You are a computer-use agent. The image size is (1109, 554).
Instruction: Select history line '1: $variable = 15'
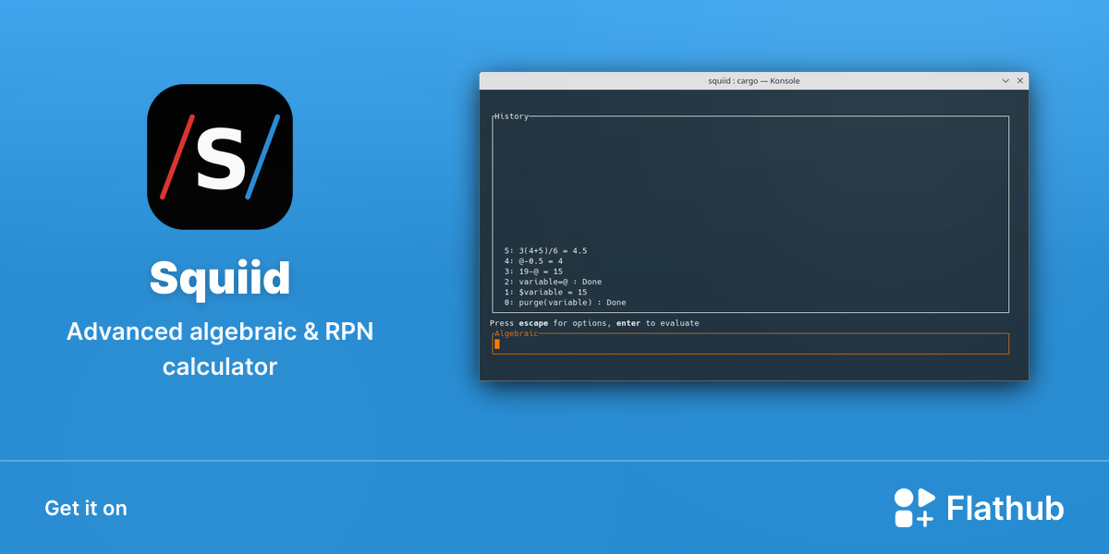(545, 292)
